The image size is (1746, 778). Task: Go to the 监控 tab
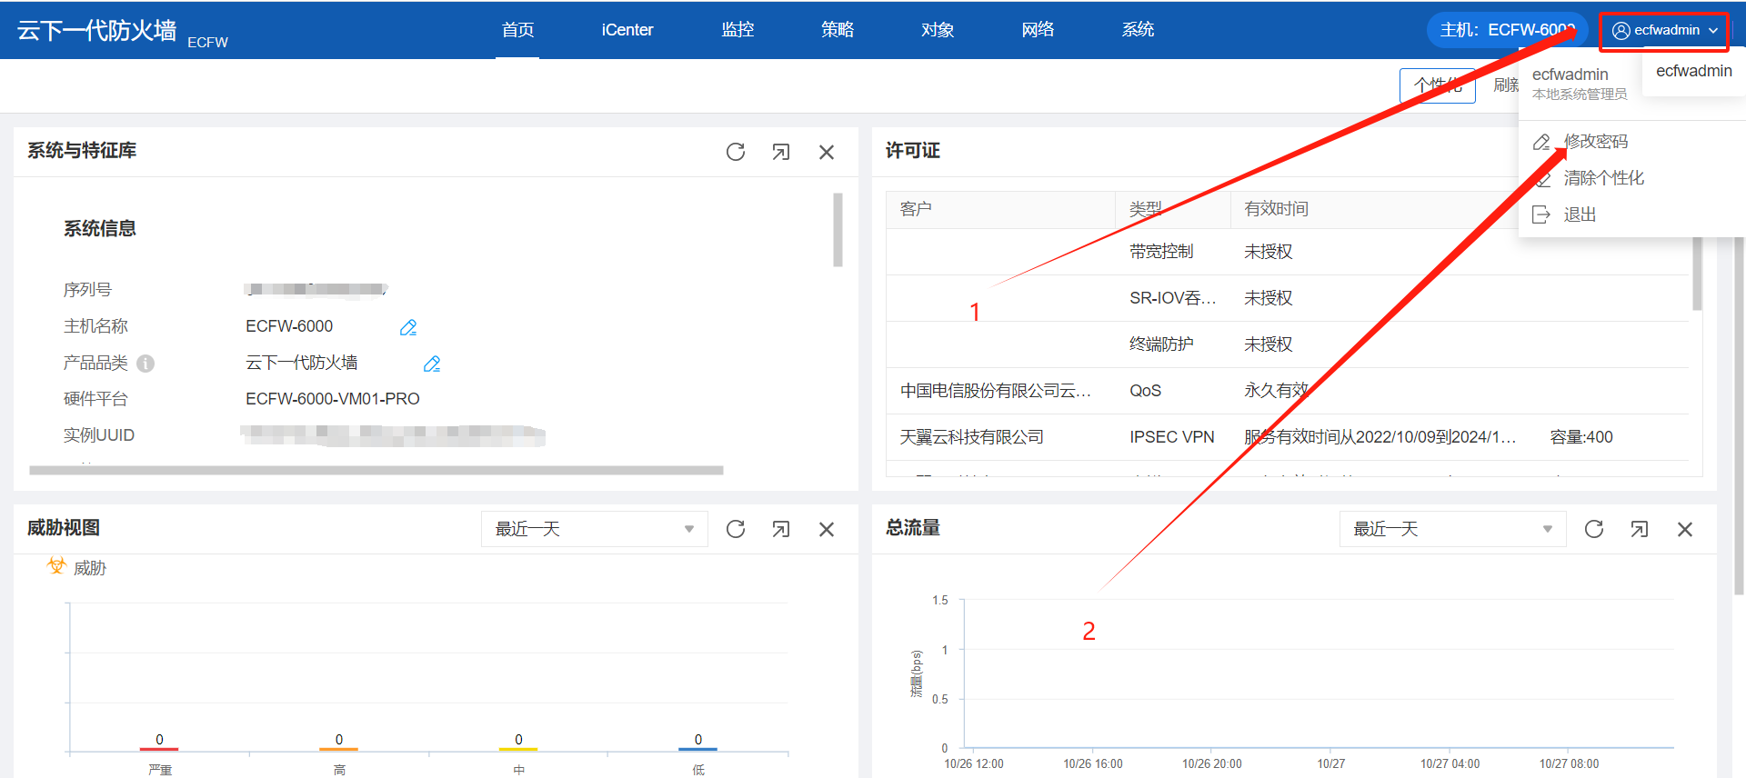tap(738, 30)
